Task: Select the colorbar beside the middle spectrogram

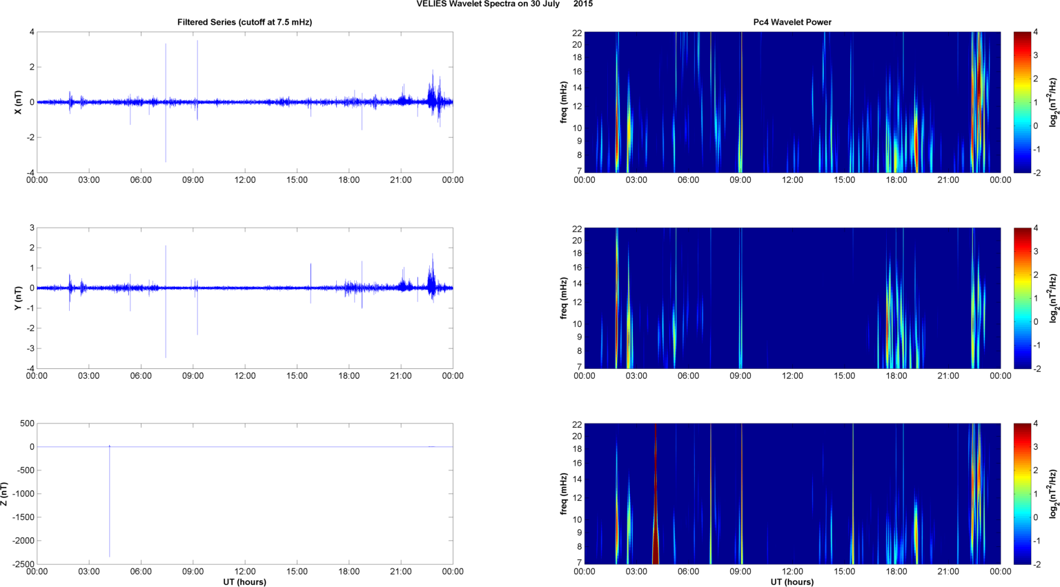Action: point(1022,298)
